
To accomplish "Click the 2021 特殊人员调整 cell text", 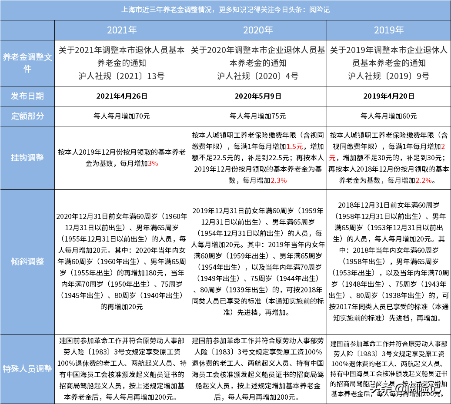I will [x=122, y=369].
